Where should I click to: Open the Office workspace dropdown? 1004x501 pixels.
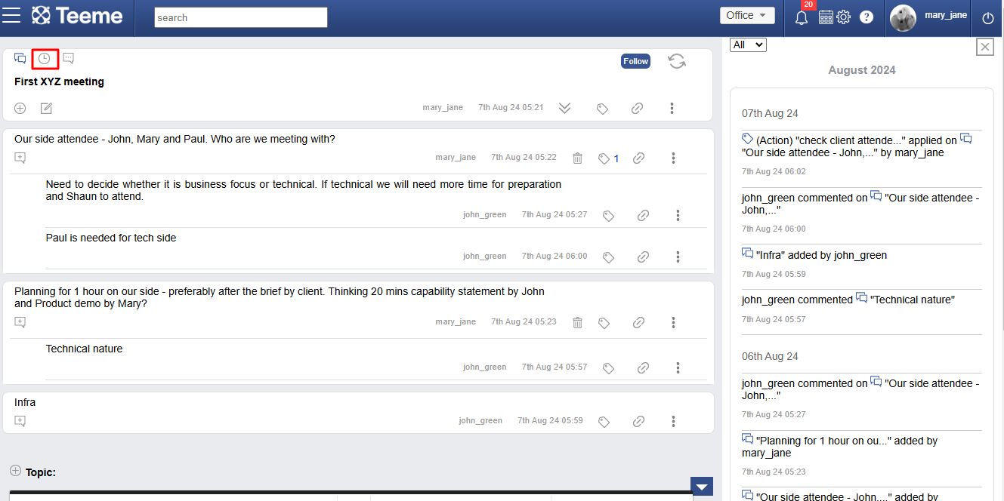pos(747,15)
